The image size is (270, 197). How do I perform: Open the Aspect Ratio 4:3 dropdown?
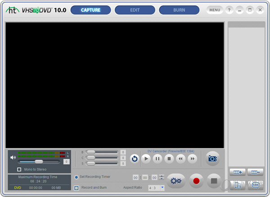(x=156, y=188)
